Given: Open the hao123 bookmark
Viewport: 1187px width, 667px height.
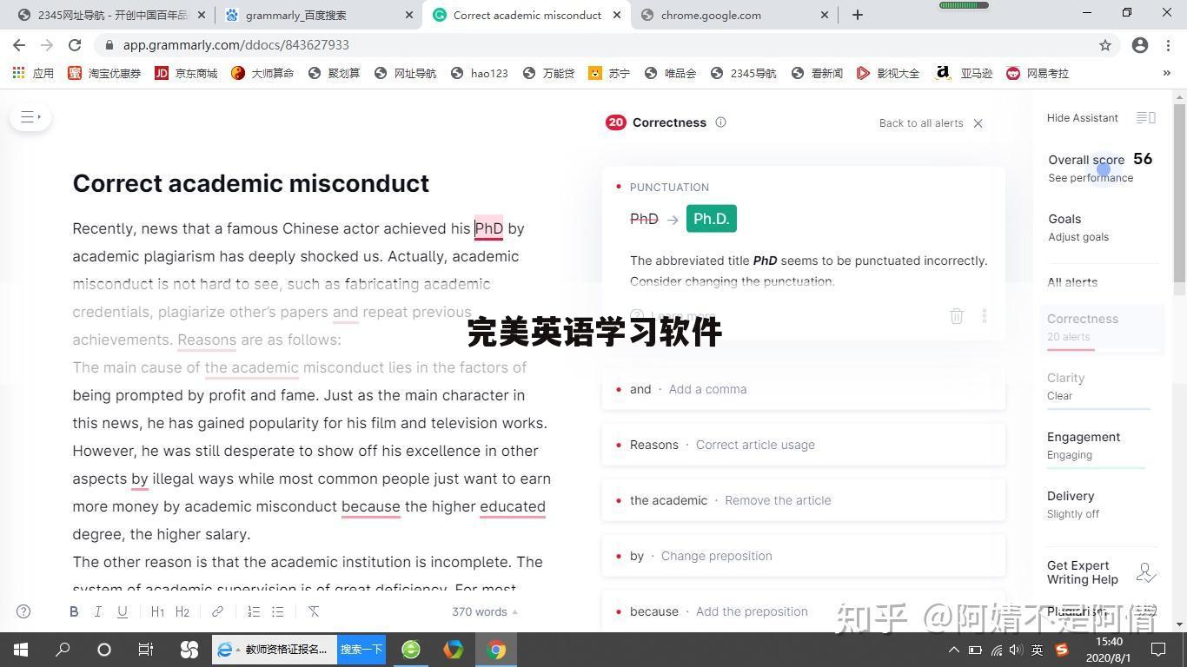Looking at the screenshot, I should (x=480, y=73).
